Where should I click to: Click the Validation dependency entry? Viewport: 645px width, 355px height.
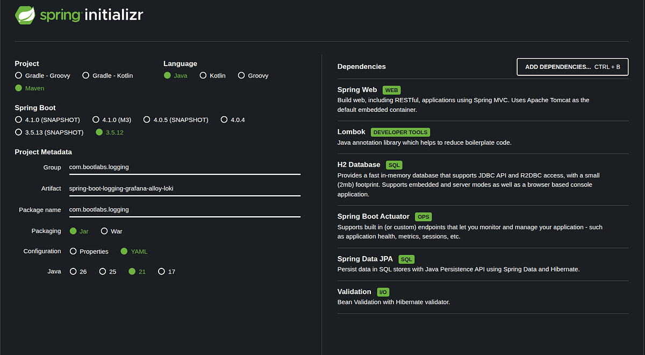point(483,297)
